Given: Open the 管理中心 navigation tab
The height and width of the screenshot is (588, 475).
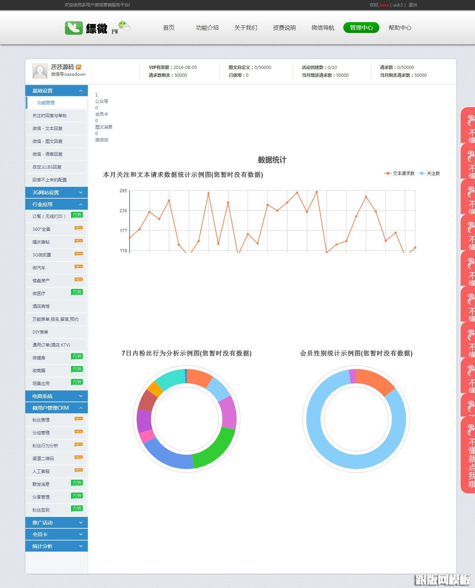Looking at the screenshot, I should point(361,28).
